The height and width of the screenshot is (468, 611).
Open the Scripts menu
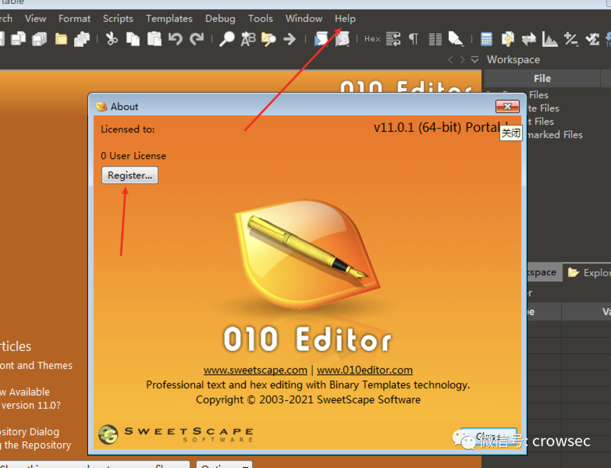click(118, 18)
